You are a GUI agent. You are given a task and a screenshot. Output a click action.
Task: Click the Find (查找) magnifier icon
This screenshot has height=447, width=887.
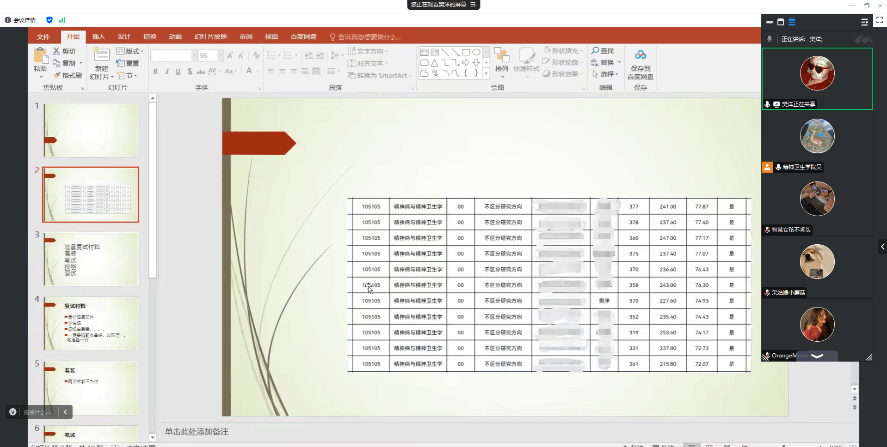595,50
